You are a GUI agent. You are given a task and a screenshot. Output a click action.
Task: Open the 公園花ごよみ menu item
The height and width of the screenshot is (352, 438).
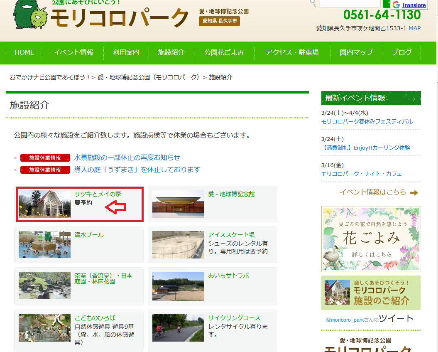coord(224,52)
